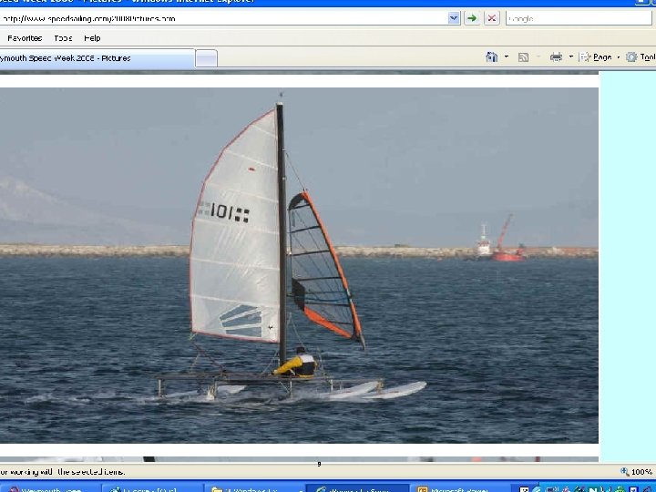Click the 100% zoom level text
656x492 pixels.
pos(643,472)
